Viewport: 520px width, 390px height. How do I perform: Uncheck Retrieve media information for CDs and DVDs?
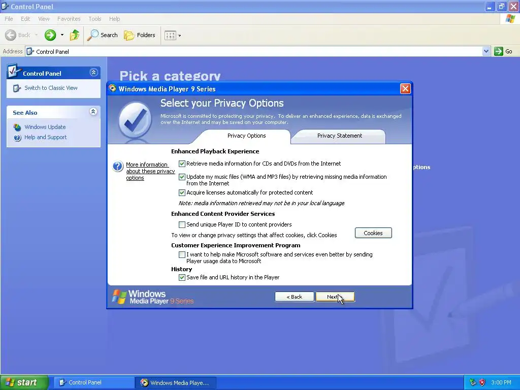pos(182,164)
